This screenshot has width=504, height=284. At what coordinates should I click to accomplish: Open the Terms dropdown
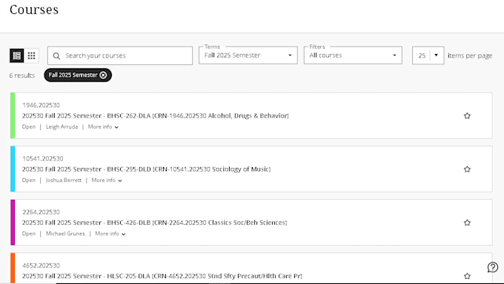click(x=248, y=55)
